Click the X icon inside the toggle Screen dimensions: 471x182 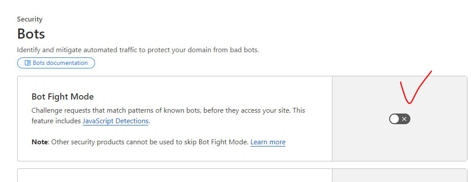coord(404,119)
